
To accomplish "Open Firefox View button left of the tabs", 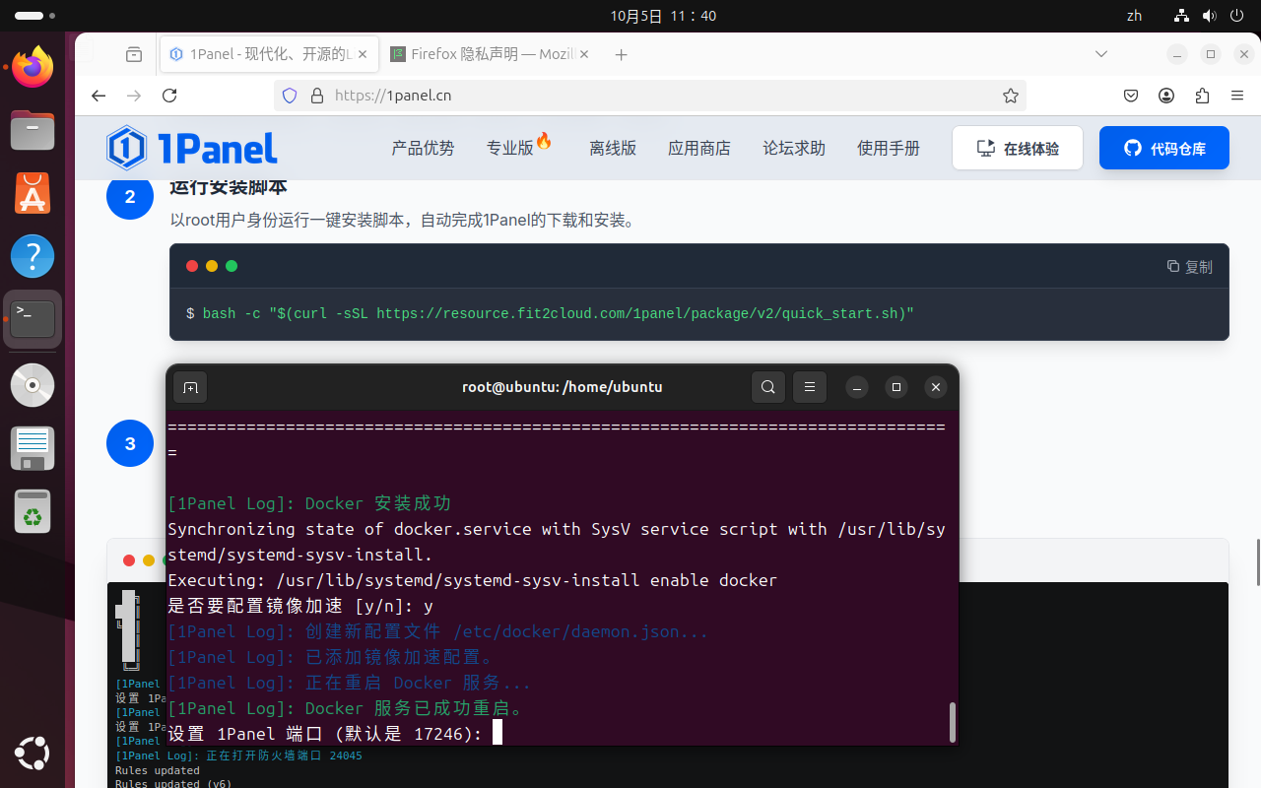I will tap(134, 55).
